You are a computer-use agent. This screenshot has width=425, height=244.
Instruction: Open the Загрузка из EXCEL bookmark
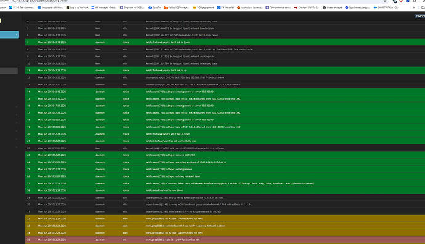click(x=132, y=7)
